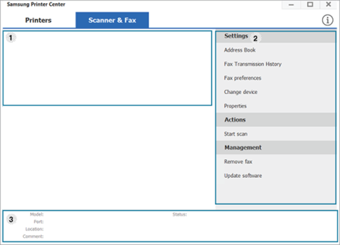340x245 pixels.
Task: Click the empty device list area
Action: [108, 68]
